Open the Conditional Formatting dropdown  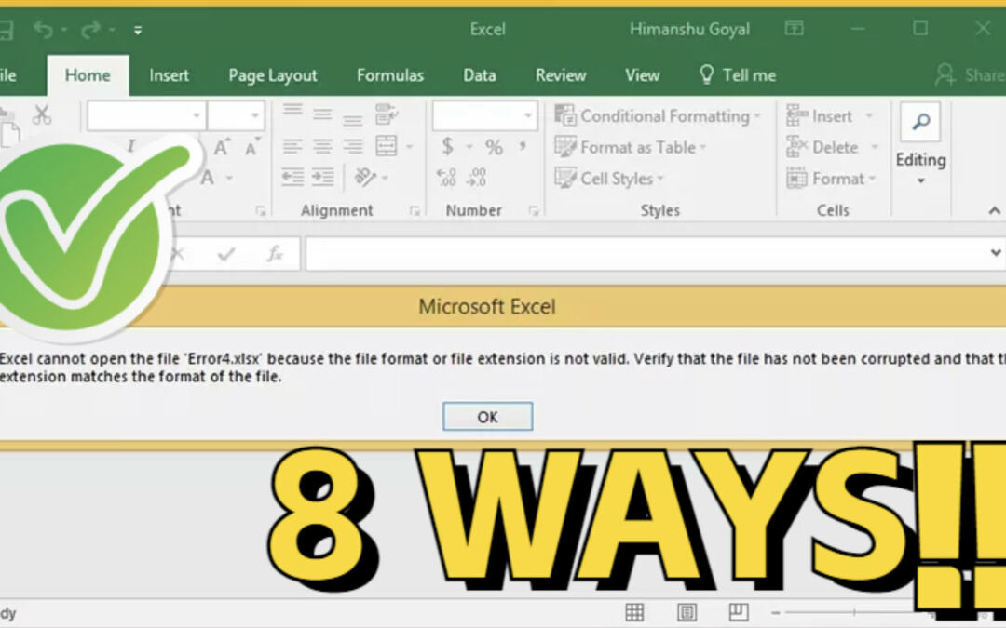pyautogui.click(x=659, y=116)
